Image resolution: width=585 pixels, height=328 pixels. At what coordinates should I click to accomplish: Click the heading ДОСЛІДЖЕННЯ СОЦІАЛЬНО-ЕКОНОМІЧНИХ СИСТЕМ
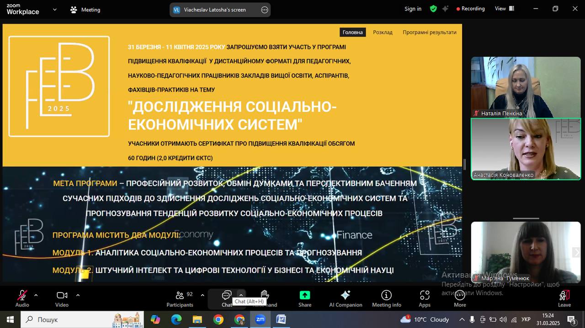pos(232,115)
